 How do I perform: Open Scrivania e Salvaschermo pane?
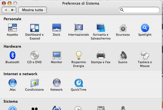[101, 28]
